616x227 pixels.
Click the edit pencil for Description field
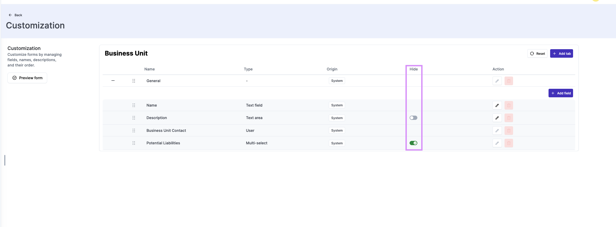497,118
